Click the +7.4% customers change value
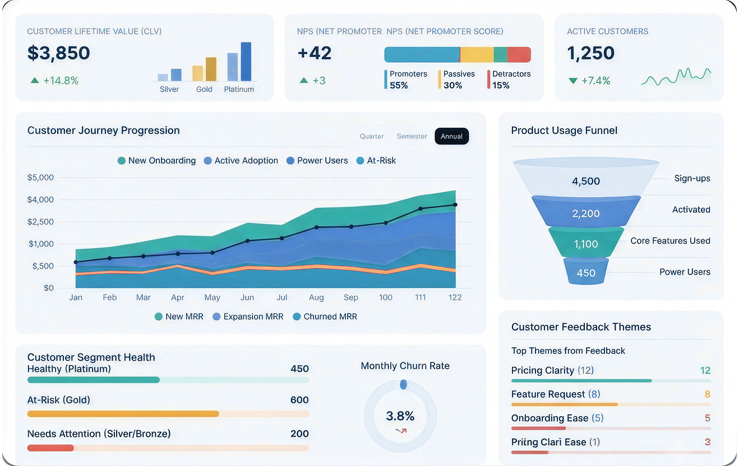This screenshot has height=466, width=739. click(597, 81)
